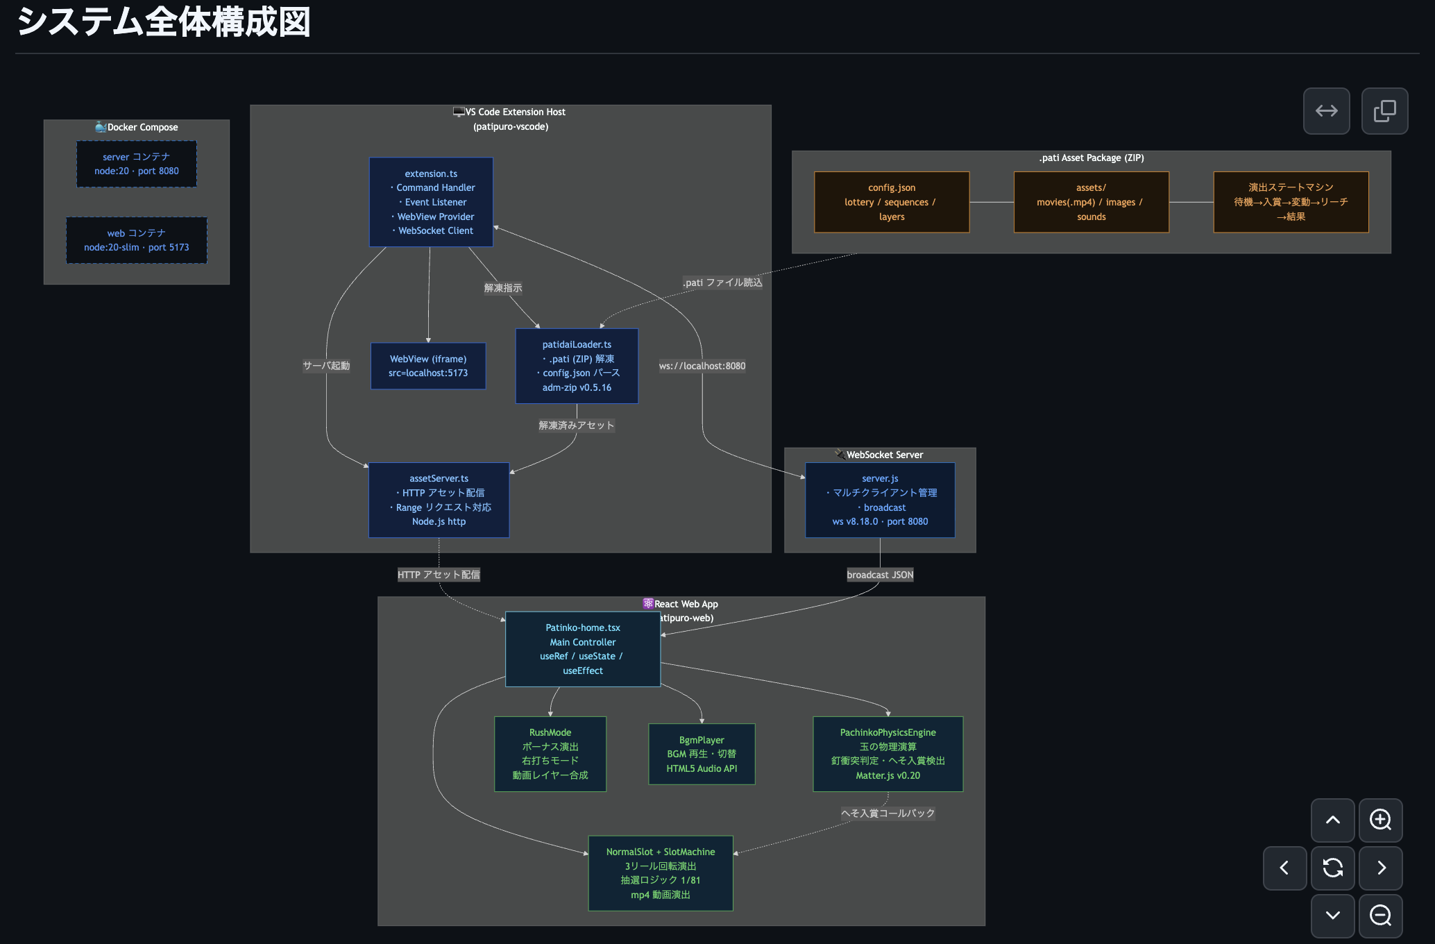The width and height of the screenshot is (1435, 944).
Task: Click the web コンテナ Docker node
Action: click(137, 240)
